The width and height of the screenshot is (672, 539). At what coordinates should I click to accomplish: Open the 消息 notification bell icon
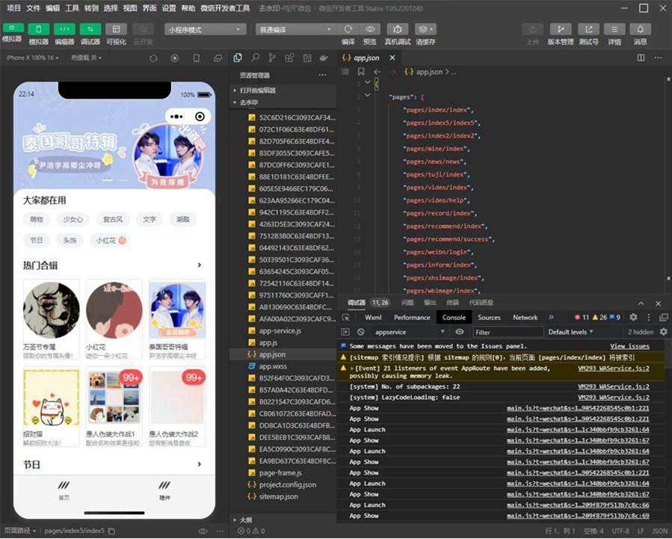(640, 28)
